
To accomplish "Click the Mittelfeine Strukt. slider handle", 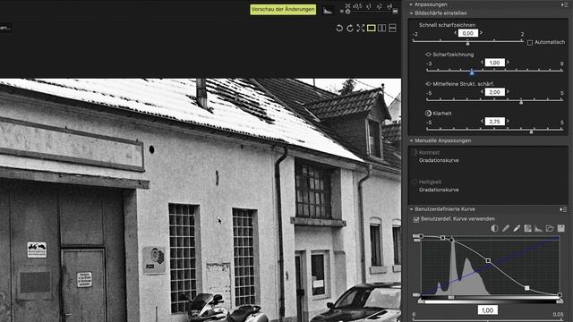I will [x=521, y=102].
